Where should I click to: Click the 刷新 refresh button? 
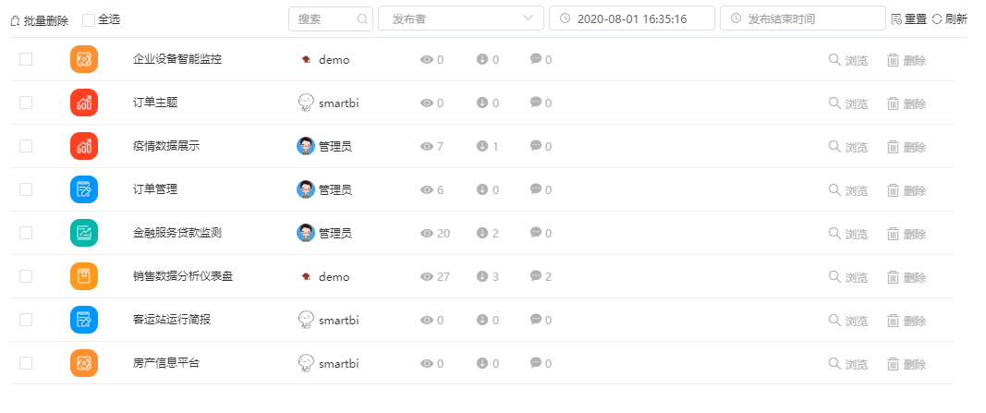click(x=950, y=18)
